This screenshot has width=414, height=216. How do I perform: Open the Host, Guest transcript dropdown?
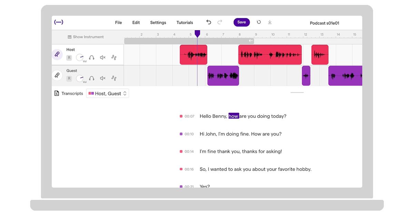(x=108, y=94)
